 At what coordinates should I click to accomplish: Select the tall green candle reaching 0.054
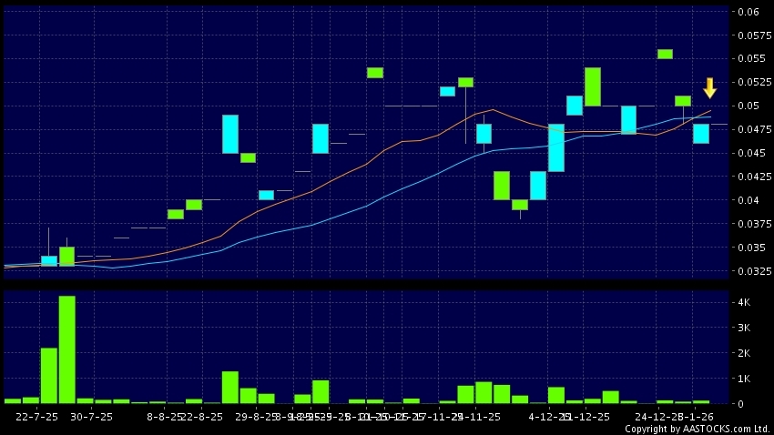(592, 86)
